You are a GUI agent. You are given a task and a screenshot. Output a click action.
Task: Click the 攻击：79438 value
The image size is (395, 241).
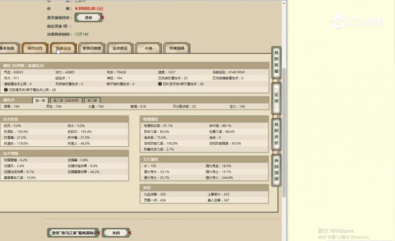coord(116,72)
